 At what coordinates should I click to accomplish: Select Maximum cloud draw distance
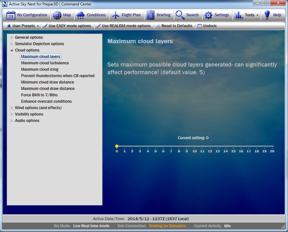(x=48, y=89)
